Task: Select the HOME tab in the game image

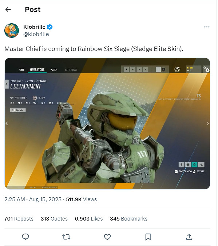Action: point(21,70)
